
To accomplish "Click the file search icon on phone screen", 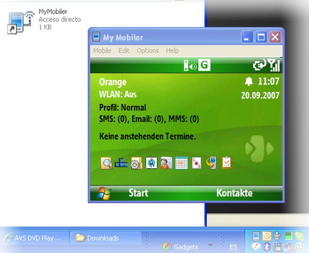I will (x=106, y=163).
